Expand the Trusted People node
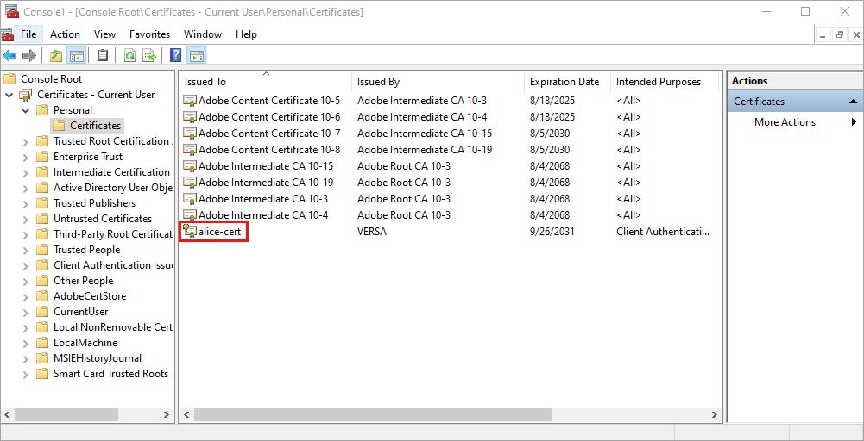 pos(25,250)
